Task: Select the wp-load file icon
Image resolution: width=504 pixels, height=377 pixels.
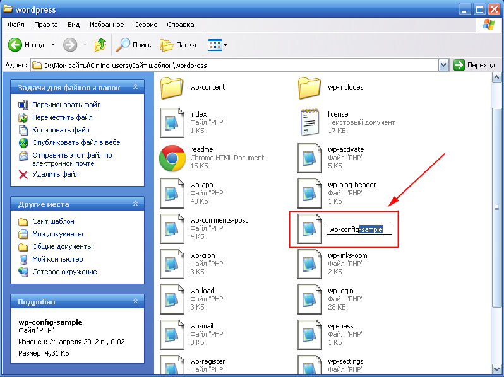Action: click(172, 299)
